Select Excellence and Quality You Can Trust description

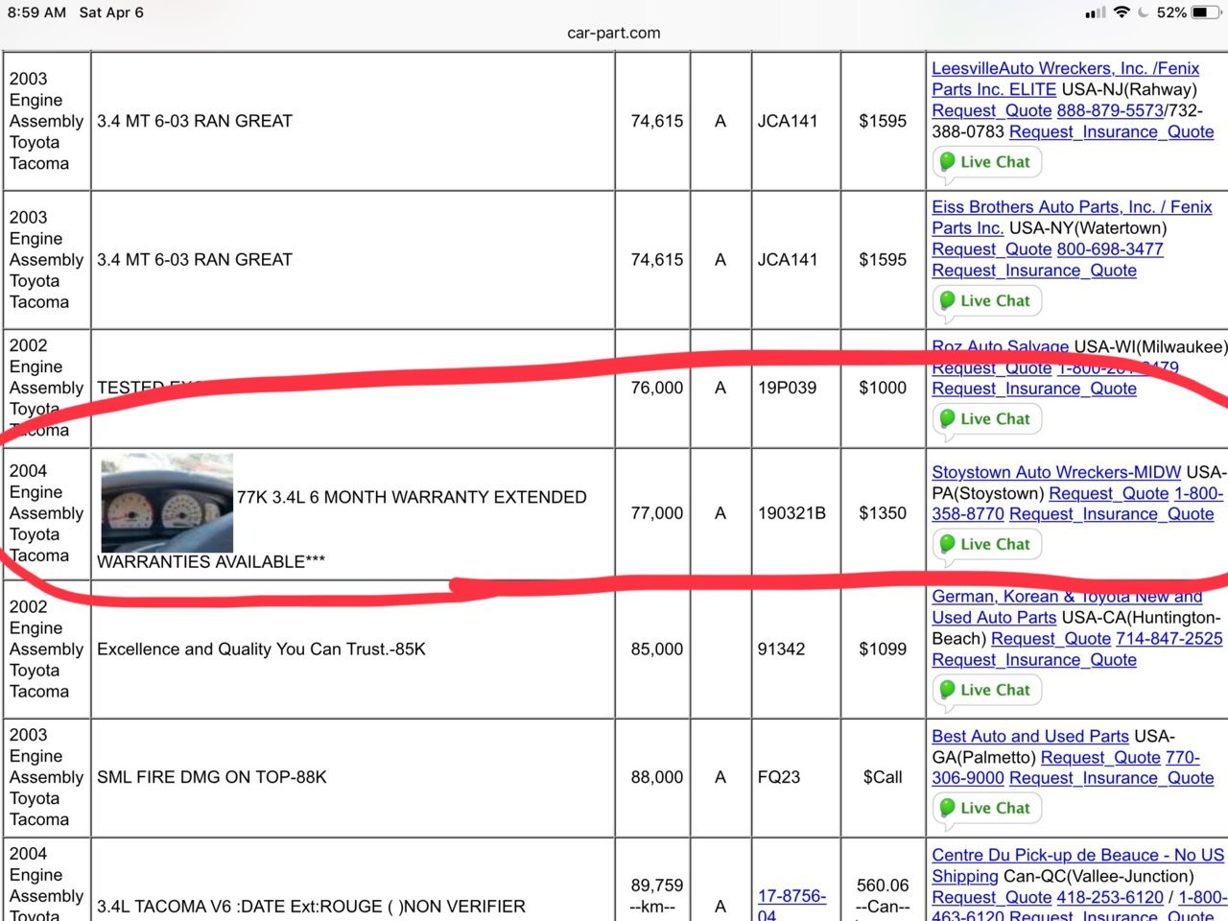click(x=261, y=649)
